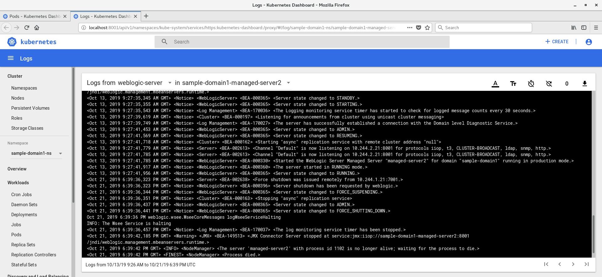Go to Persistent Volumes
The width and height of the screenshot is (602, 277).
coord(30,108)
